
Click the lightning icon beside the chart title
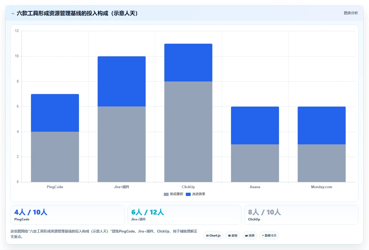coord(13,13)
